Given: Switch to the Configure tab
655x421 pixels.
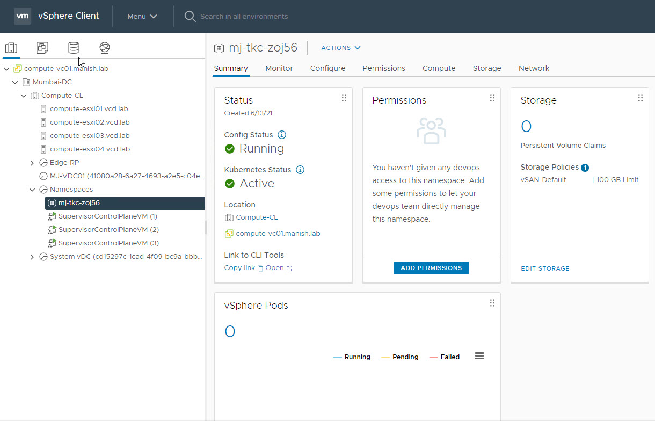Looking at the screenshot, I should pos(327,68).
